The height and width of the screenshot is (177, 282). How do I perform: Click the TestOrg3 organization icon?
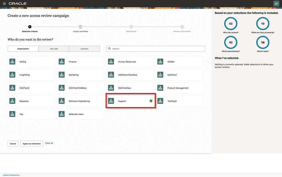click(160, 101)
